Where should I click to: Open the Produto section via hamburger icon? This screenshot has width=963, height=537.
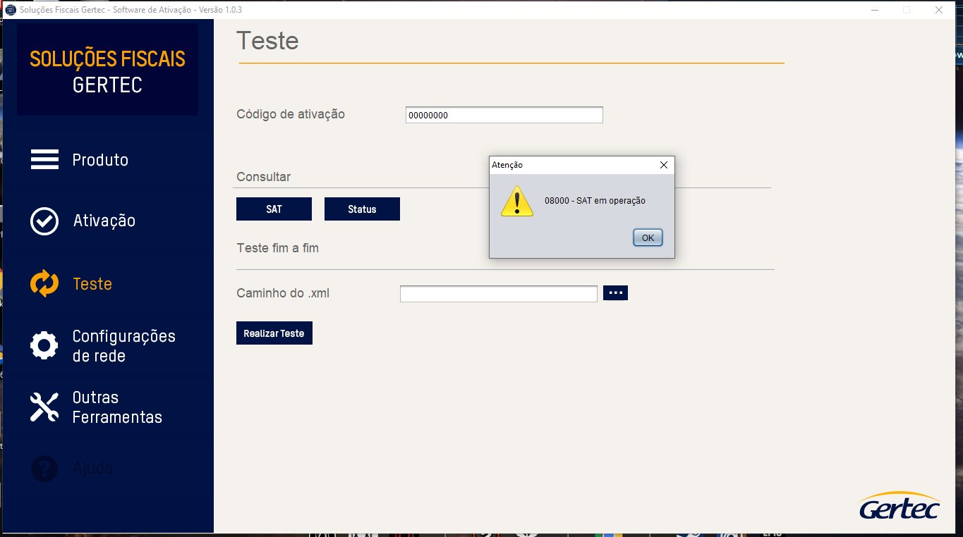(44, 159)
